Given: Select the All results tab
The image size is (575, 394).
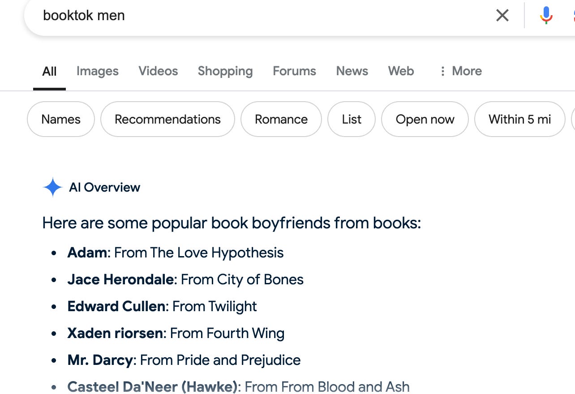Looking at the screenshot, I should coord(49,71).
